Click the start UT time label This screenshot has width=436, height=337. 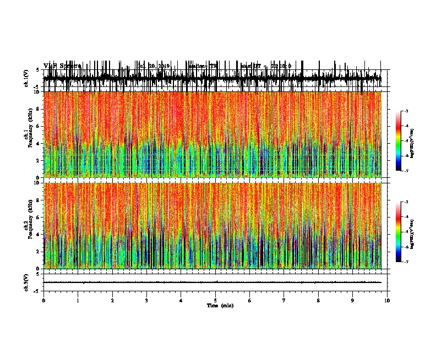pyautogui.click(x=266, y=66)
